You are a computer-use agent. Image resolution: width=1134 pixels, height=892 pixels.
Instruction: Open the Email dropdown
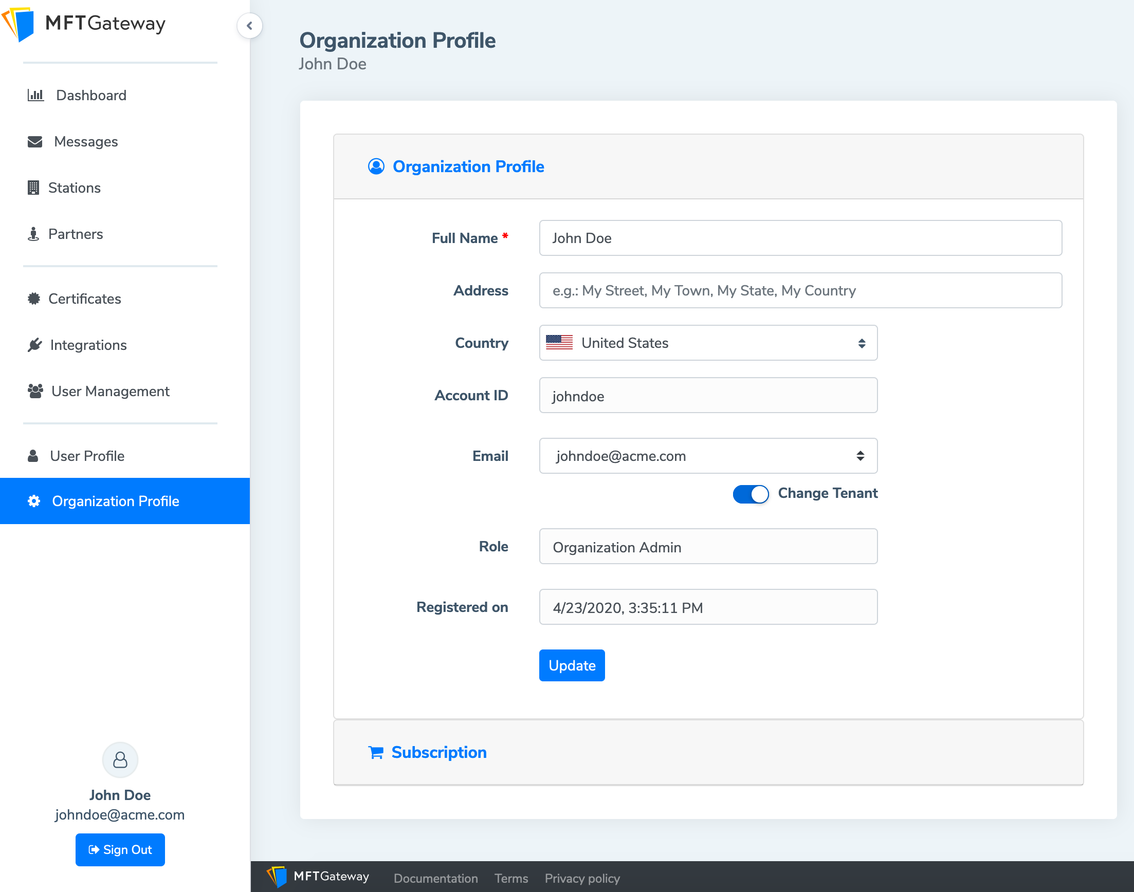click(708, 456)
